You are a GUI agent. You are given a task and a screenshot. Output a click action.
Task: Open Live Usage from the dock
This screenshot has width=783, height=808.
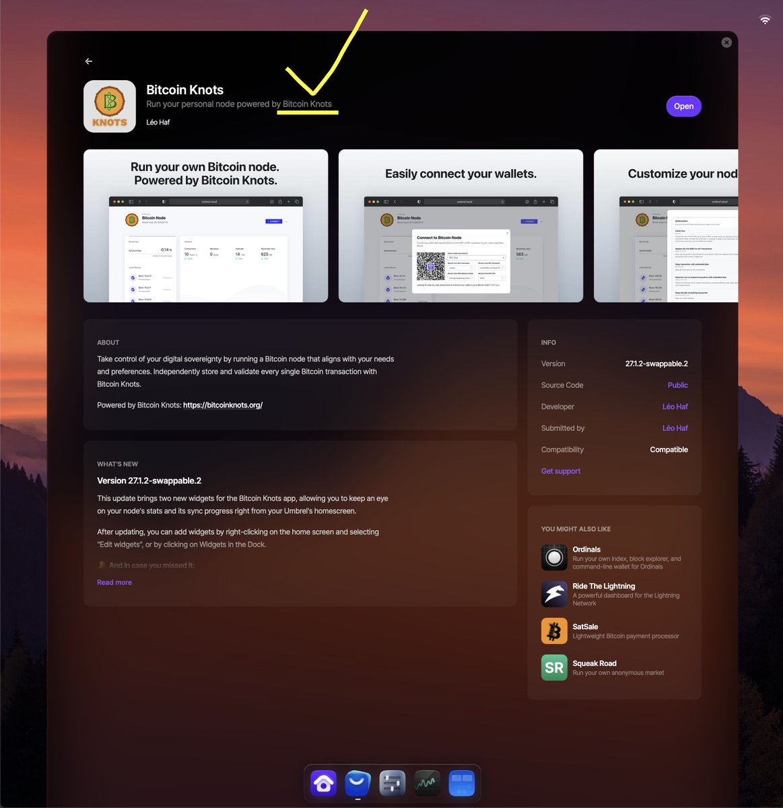(427, 783)
